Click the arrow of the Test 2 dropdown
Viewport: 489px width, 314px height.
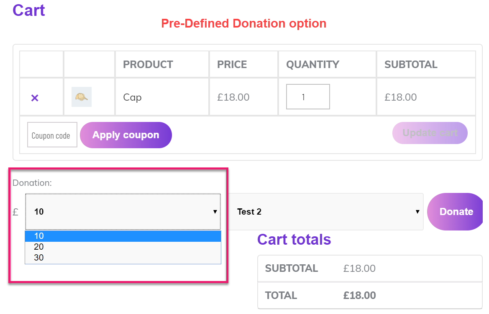coord(417,212)
